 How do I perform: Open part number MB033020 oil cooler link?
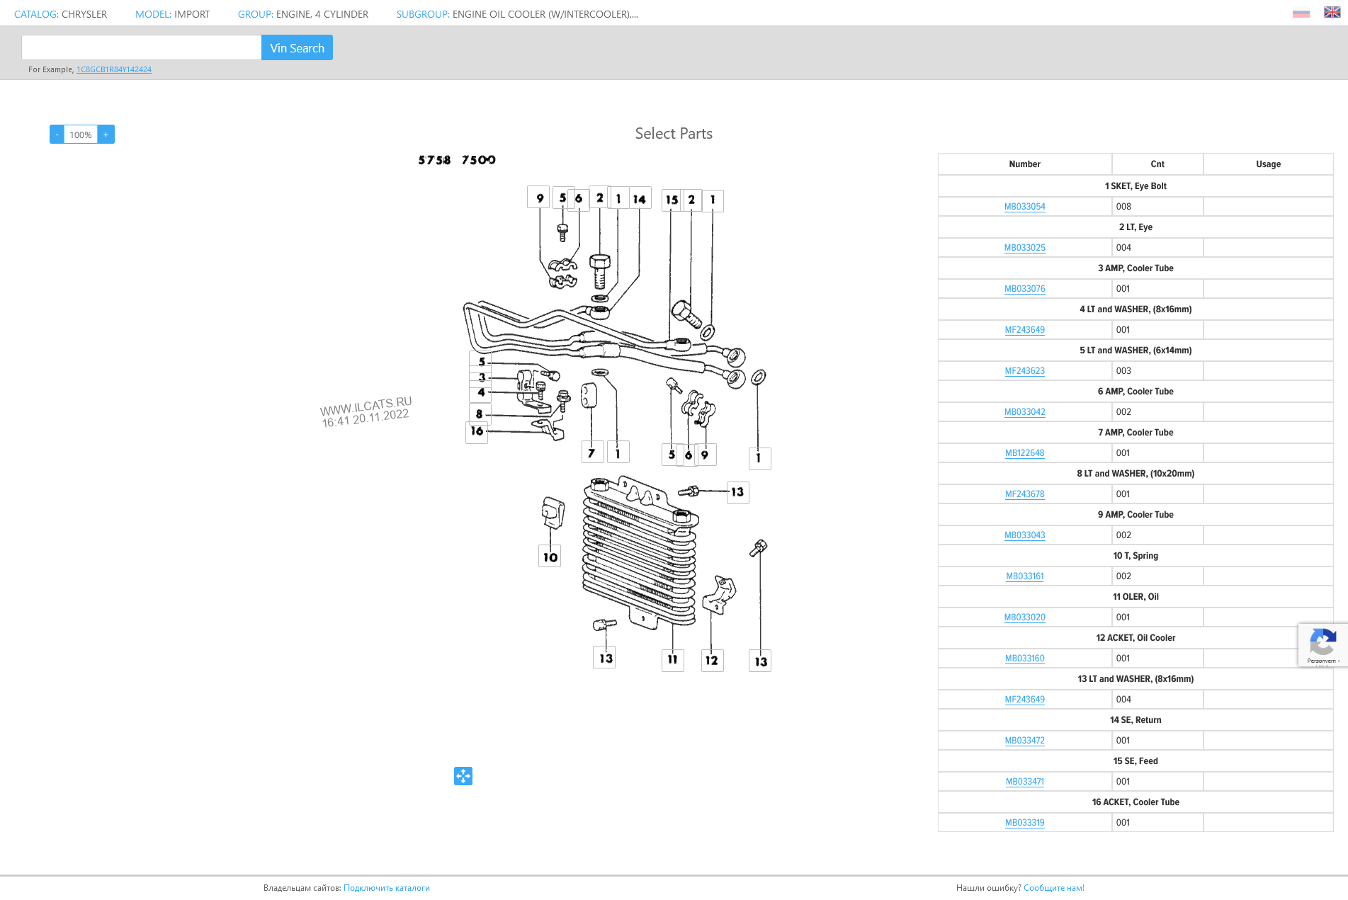[1024, 617]
